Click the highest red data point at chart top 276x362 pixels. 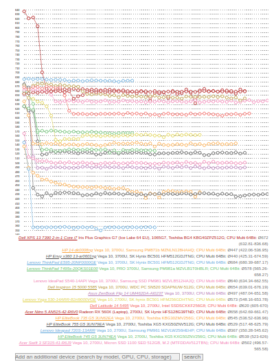[x=24, y=11]
